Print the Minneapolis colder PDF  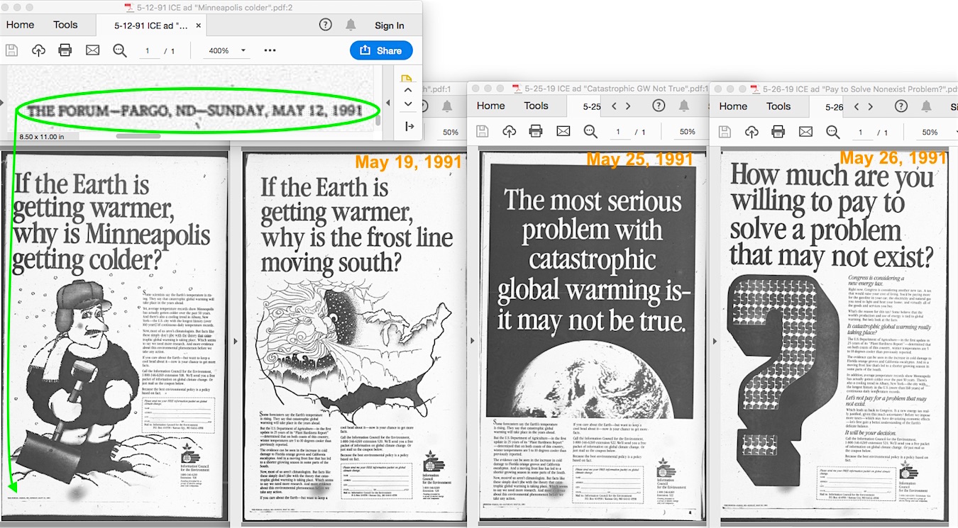[x=65, y=50]
